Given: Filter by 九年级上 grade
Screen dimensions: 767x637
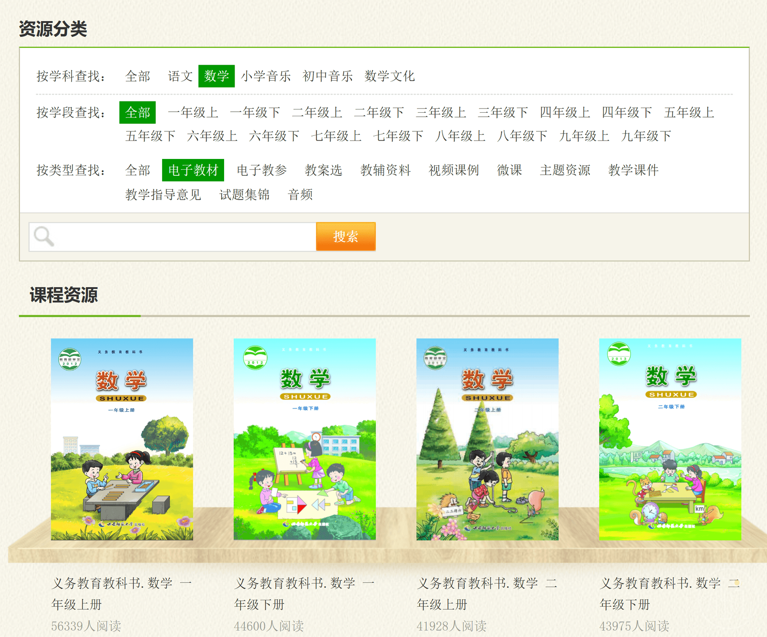Looking at the screenshot, I should [584, 136].
